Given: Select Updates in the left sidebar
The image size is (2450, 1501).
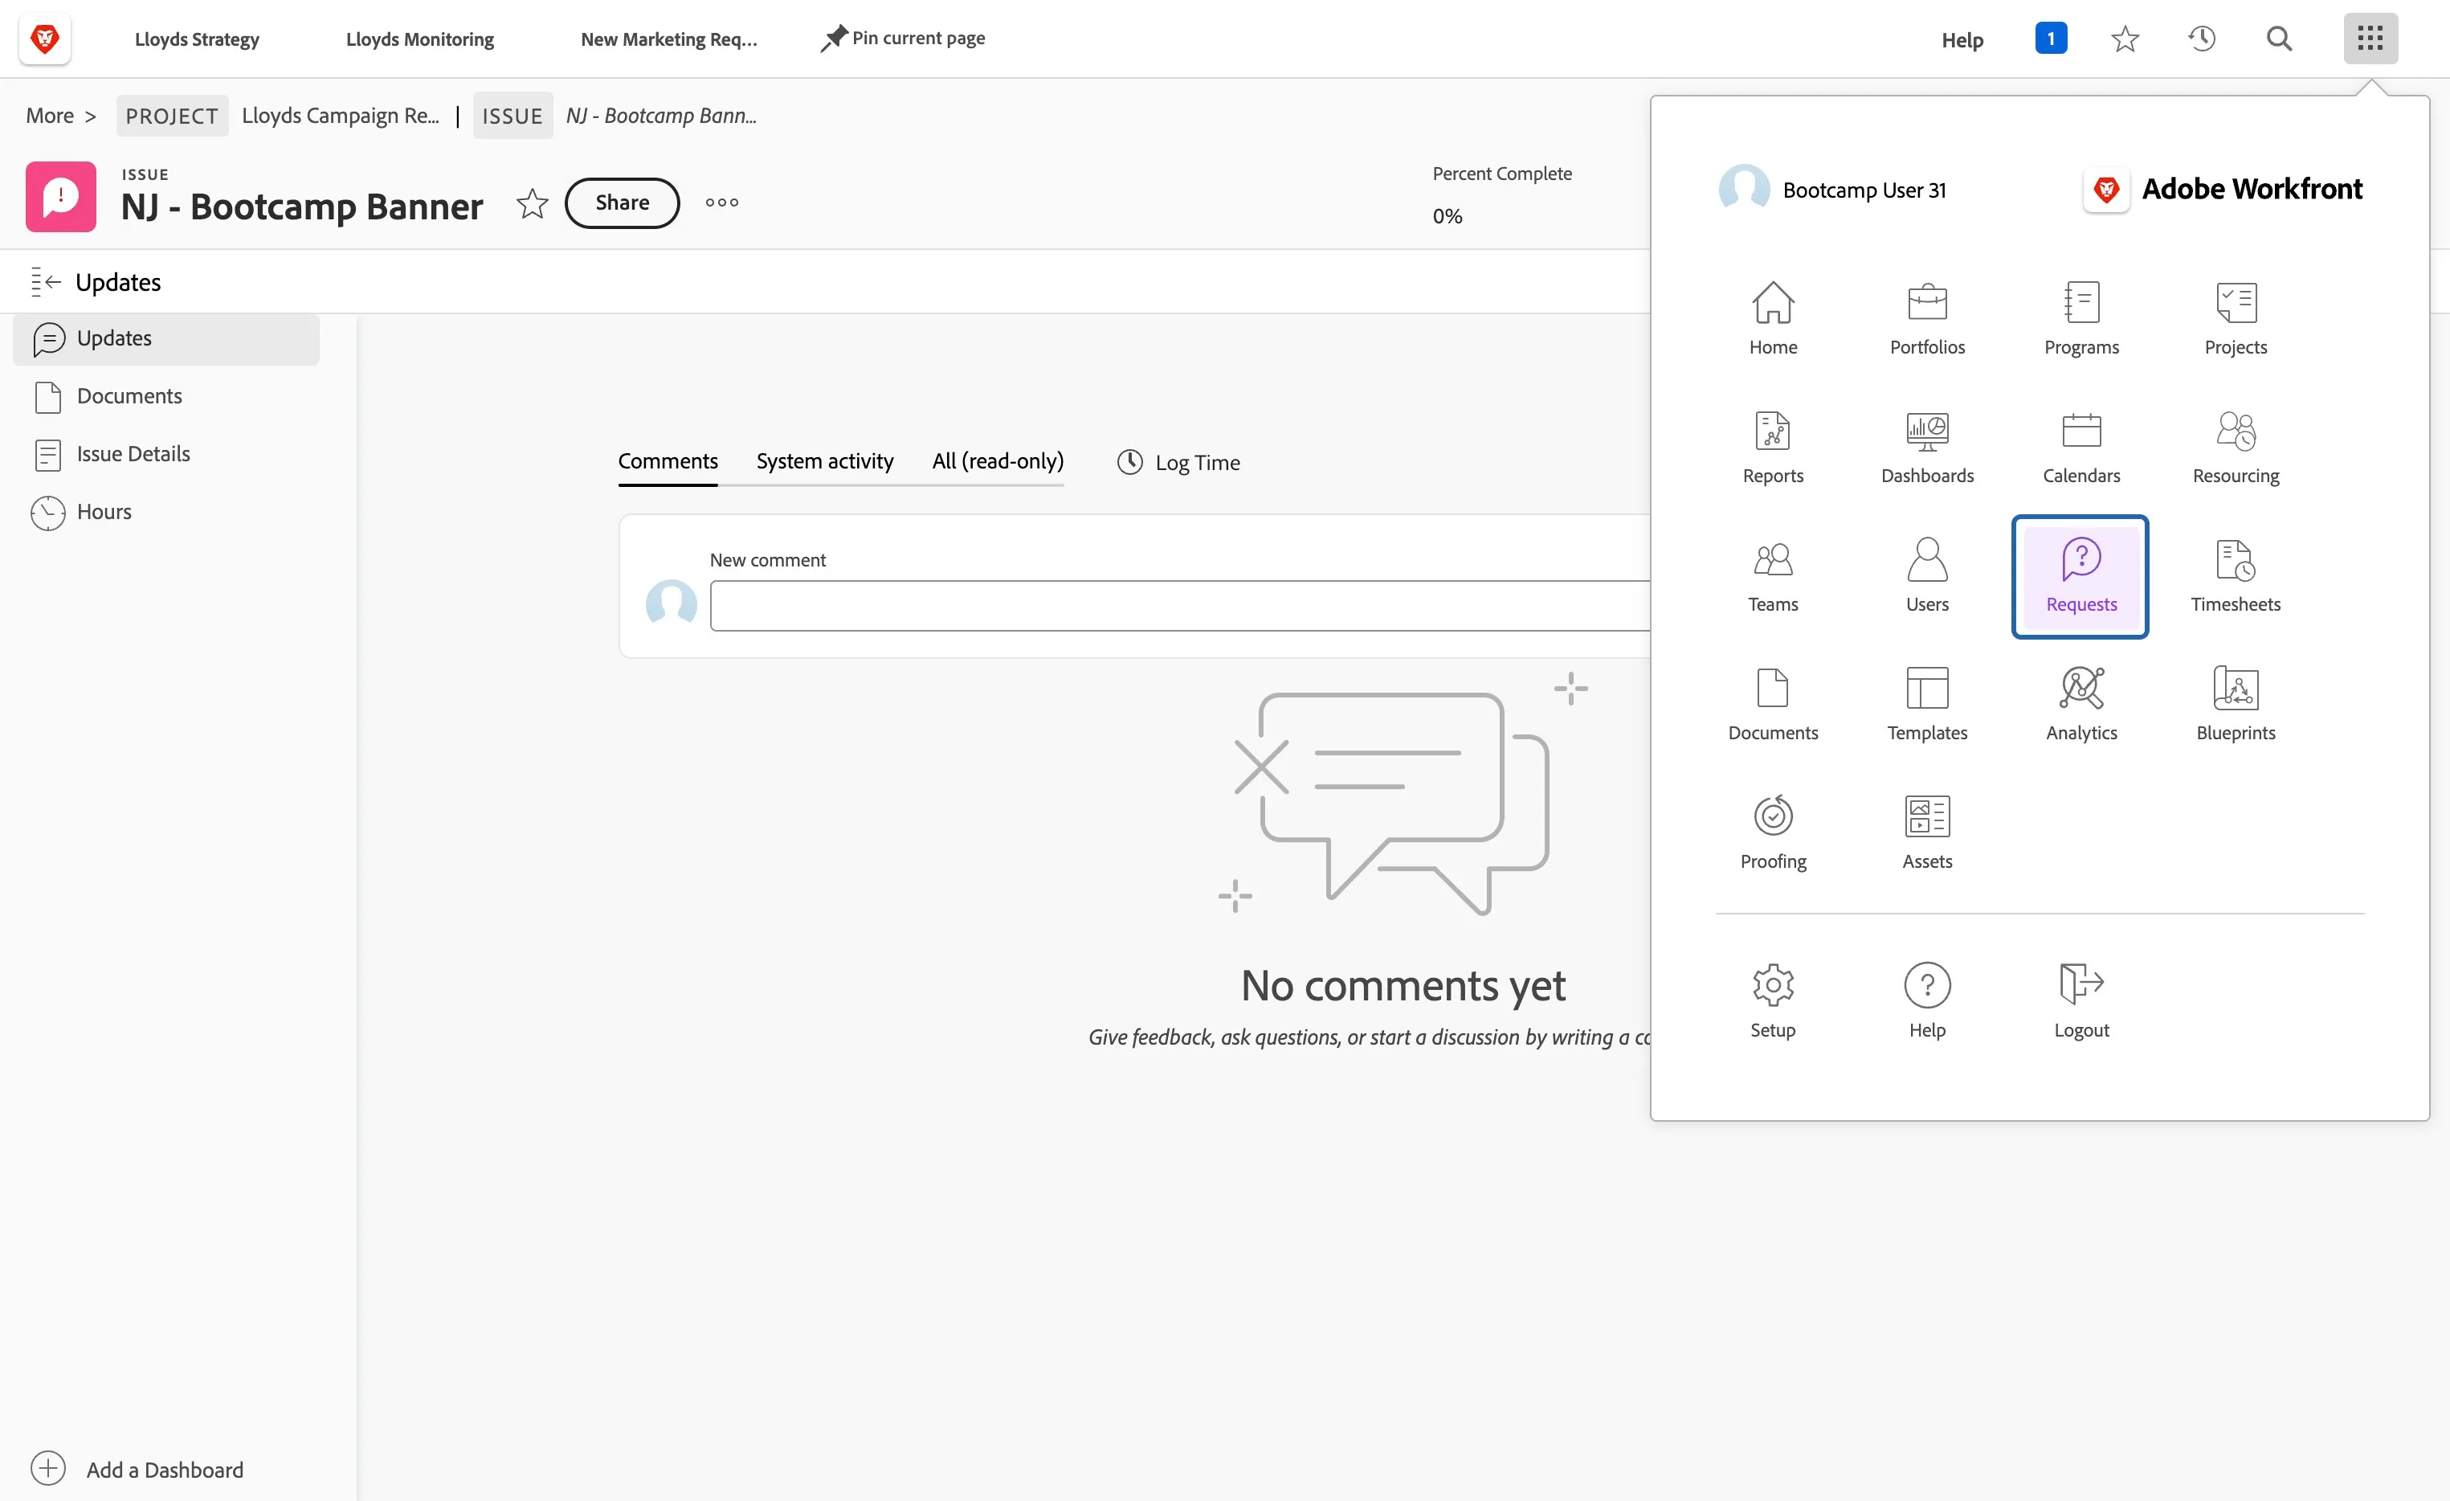Looking at the screenshot, I should coord(166,339).
